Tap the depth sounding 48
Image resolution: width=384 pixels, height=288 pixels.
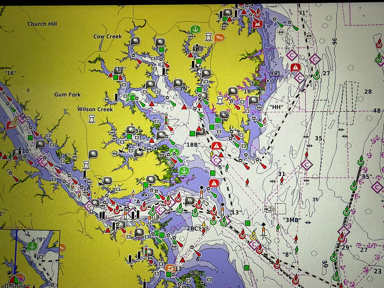click(x=377, y=110)
